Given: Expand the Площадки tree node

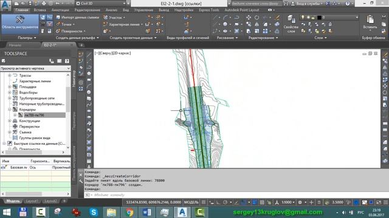Looking at the screenshot, I should tap(10, 87).
